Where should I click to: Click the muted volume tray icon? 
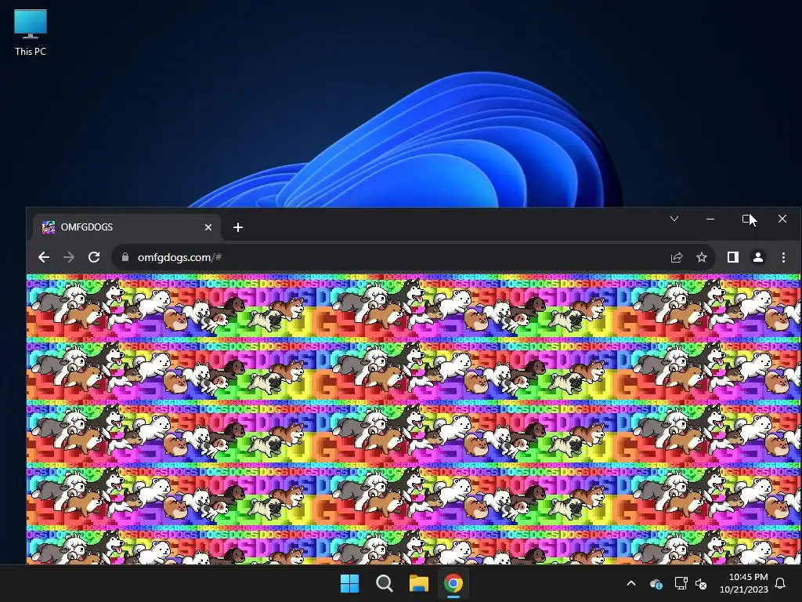coord(701,583)
